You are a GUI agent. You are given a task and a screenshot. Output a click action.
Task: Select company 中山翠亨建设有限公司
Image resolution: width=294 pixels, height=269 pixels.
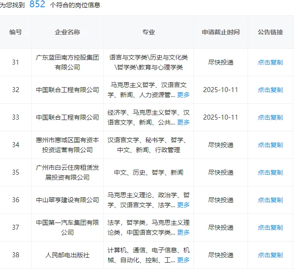coord(67,200)
